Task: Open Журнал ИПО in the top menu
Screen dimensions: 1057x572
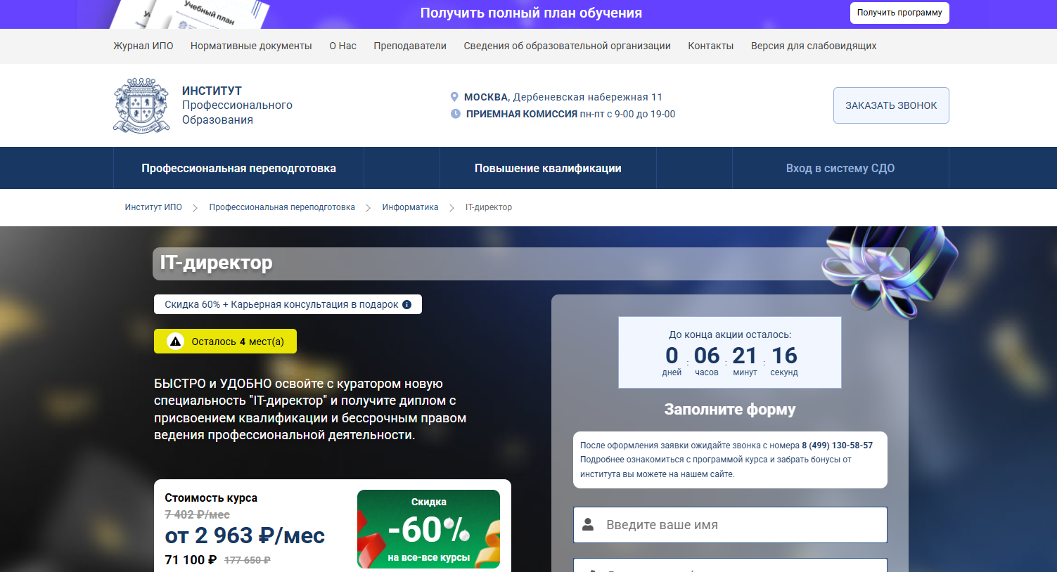Action: pos(143,46)
